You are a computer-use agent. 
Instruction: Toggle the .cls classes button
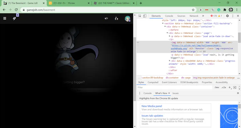click(224, 87)
